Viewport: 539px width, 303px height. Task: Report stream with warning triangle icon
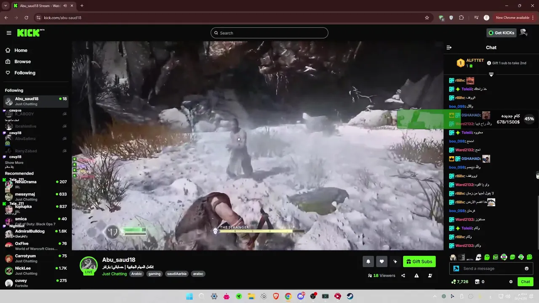(416, 276)
